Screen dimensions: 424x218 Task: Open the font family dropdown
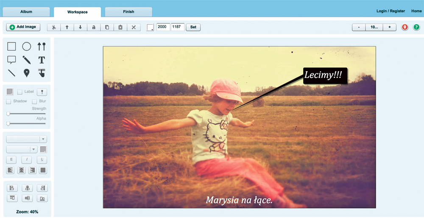coord(26,139)
